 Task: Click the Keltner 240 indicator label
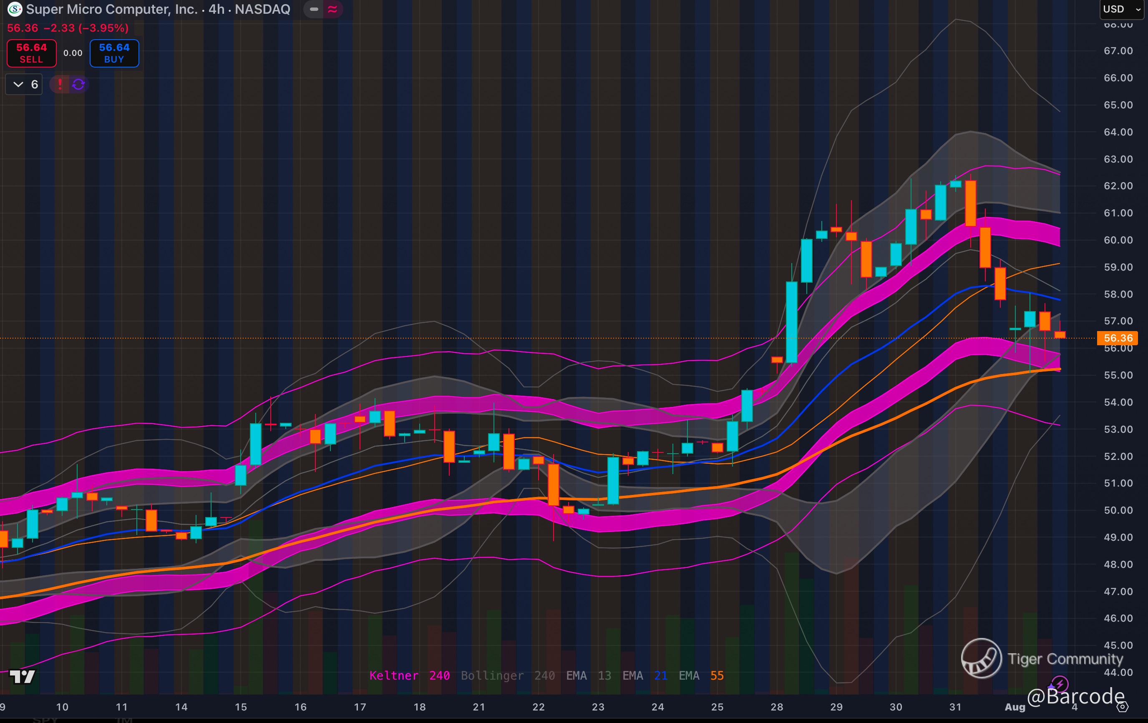click(410, 675)
